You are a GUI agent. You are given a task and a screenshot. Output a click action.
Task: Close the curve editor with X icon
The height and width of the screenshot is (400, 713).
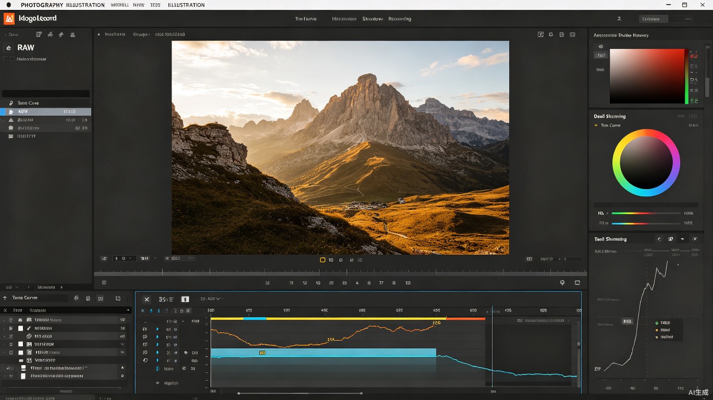147,299
